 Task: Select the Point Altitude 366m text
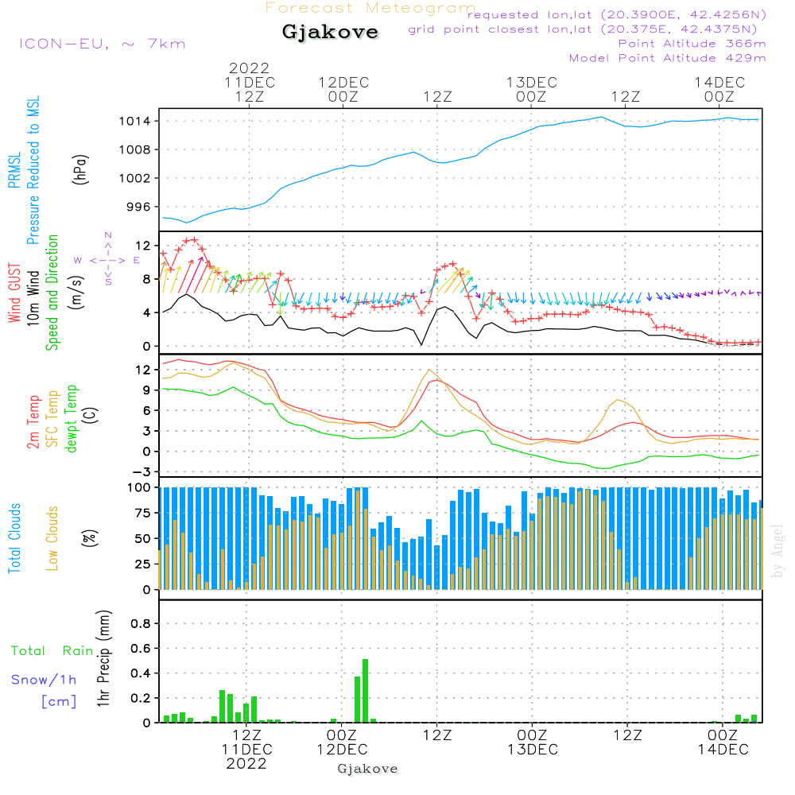pyautogui.click(x=692, y=44)
